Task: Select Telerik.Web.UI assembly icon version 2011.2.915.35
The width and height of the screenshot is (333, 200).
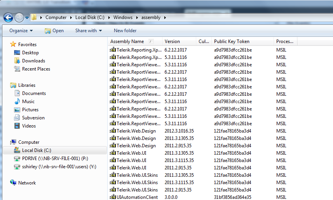Action: [113, 167]
